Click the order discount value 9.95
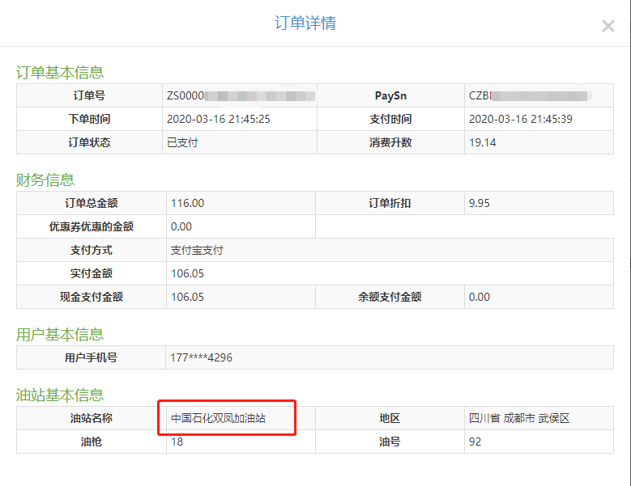 tap(480, 203)
